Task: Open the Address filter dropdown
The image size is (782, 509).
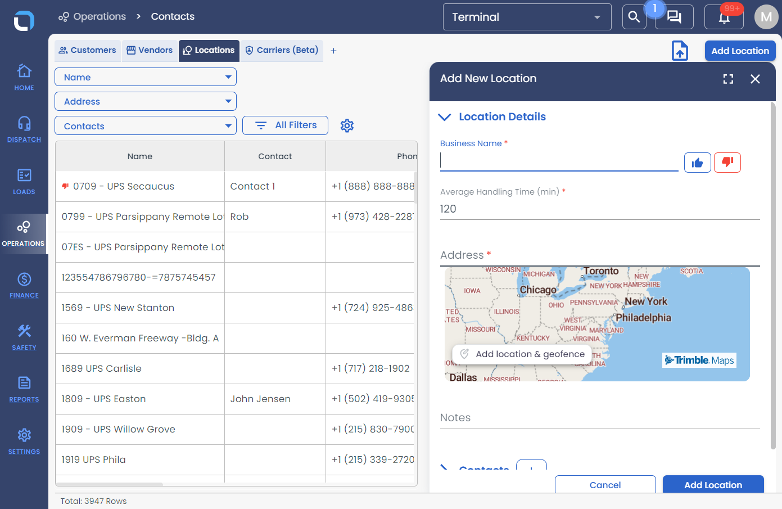Action: 146,101
